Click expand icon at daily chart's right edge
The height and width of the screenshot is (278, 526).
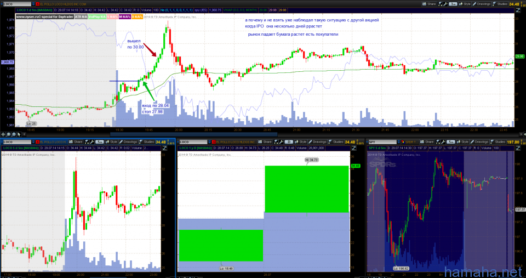tap(353, 148)
